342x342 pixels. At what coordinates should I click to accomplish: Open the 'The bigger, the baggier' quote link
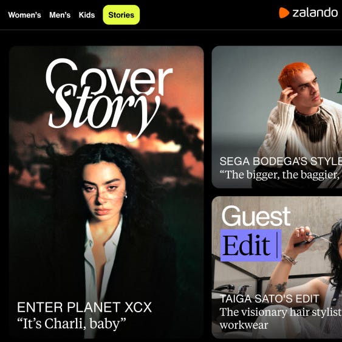(x=281, y=175)
